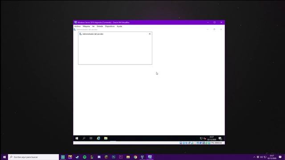
Task: Click the host Windows Start button
Action: pos(4,157)
